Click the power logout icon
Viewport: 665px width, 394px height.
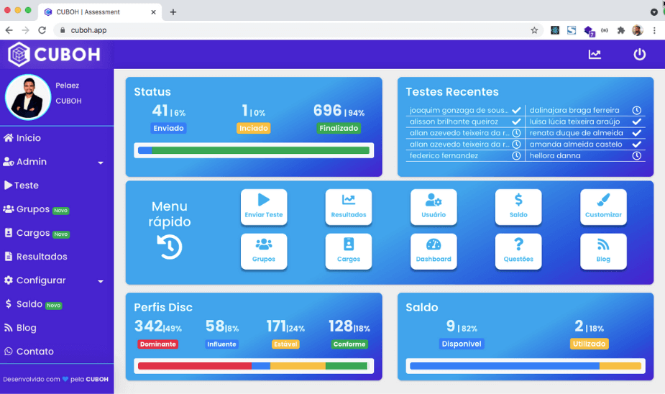click(640, 55)
